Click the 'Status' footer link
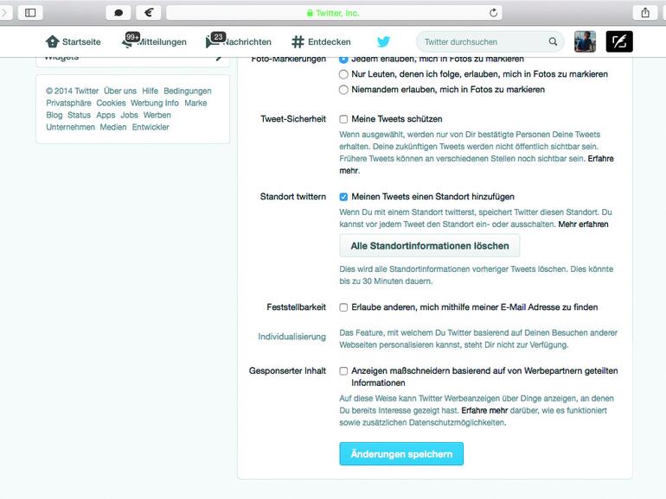666x499 pixels. [79, 115]
